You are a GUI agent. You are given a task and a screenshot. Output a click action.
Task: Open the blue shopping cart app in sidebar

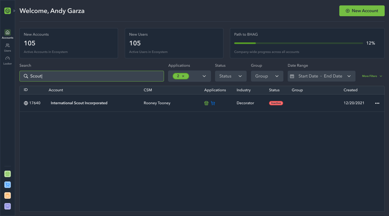tap(8, 185)
